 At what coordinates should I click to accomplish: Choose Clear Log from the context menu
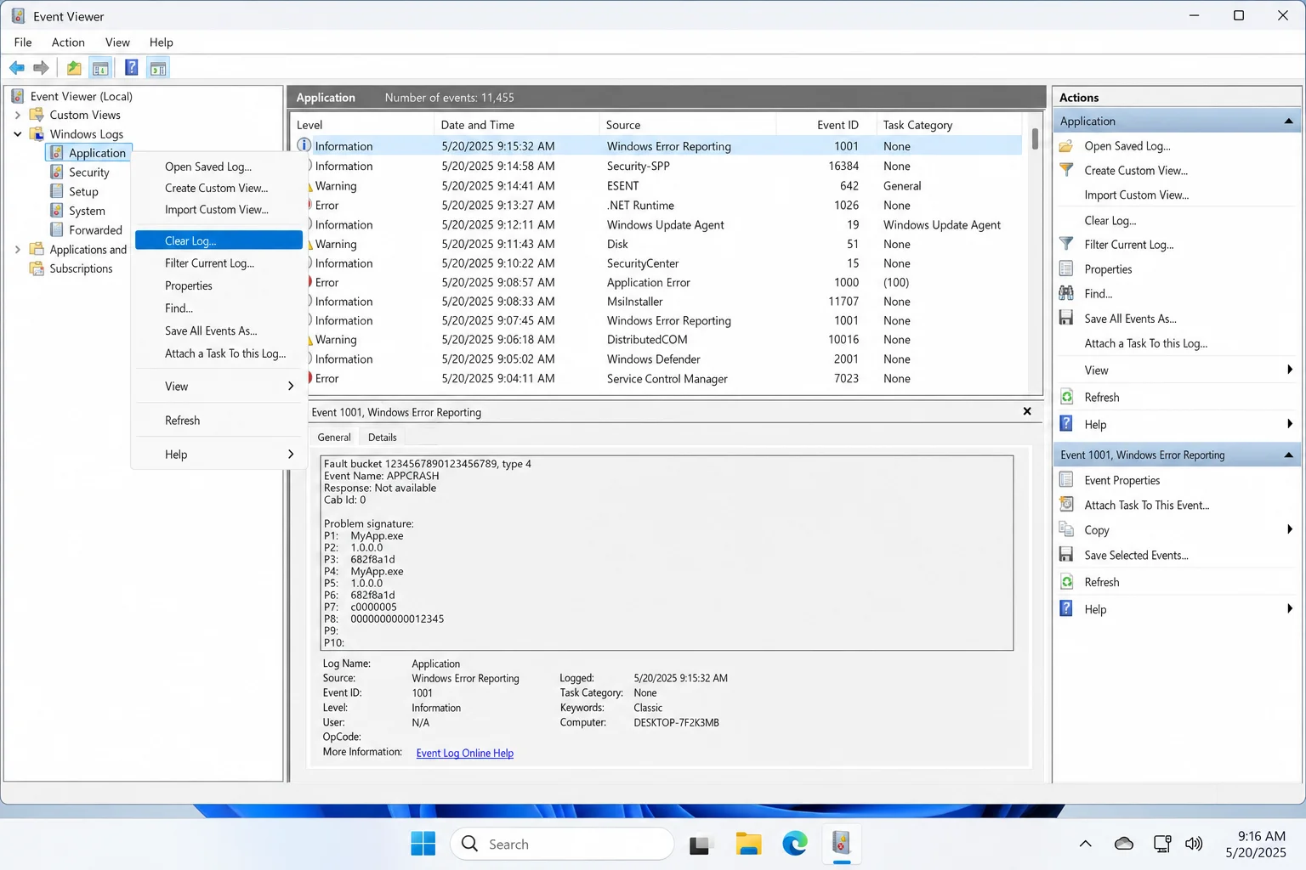click(x=219, y=240)
